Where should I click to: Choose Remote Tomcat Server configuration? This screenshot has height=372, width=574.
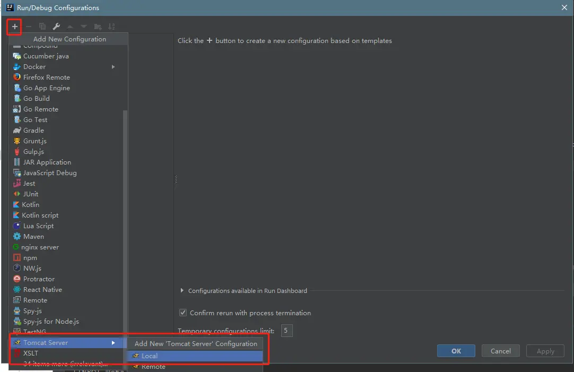click(x=195, y=367)
